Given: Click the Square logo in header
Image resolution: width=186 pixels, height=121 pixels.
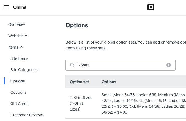Looking at the screenshot, I should 151,7.
